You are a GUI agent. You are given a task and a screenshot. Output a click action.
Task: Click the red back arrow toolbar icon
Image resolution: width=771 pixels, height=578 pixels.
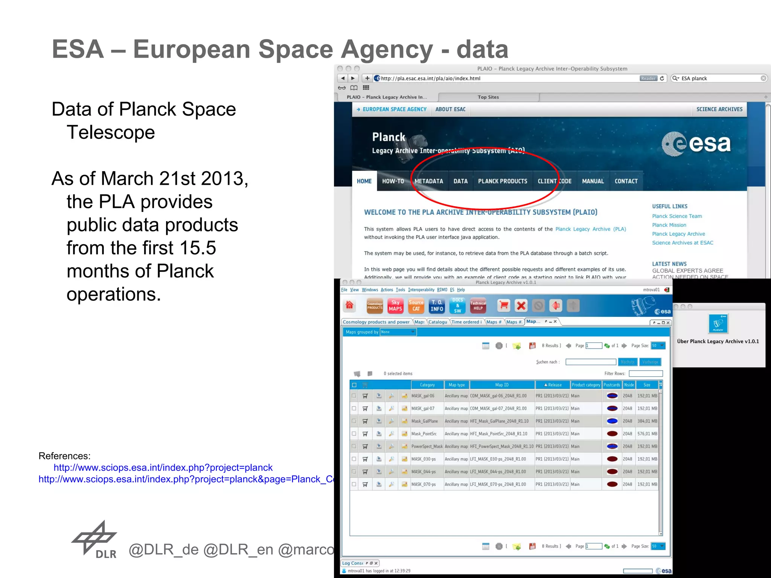pyautogui.click(x=556, y=306)
